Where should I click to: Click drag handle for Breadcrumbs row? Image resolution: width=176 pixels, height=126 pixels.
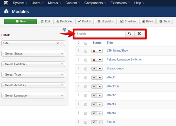pos(79,68)
